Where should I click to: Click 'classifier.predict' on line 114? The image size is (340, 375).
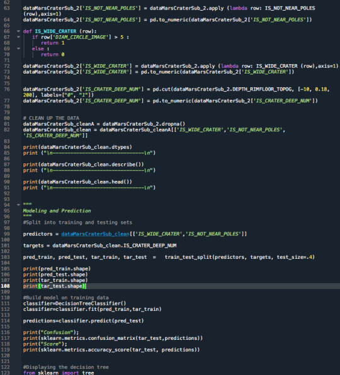coord(85,321)
